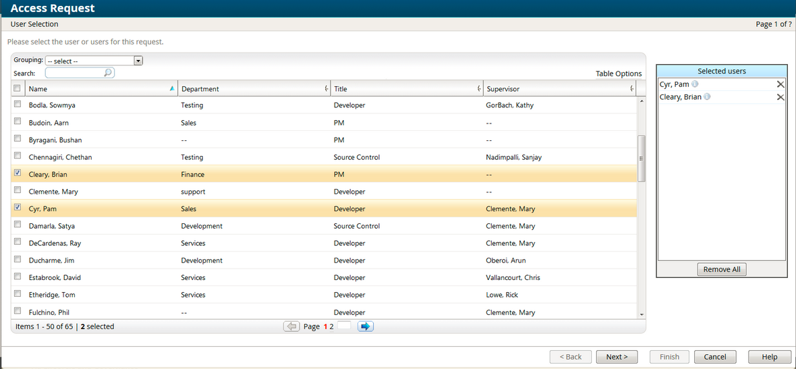Image resolution: width=796 pixels, height=369 pixels.
Task: Uncheck the Cleary, Brian checkbox
Action: 18,173
